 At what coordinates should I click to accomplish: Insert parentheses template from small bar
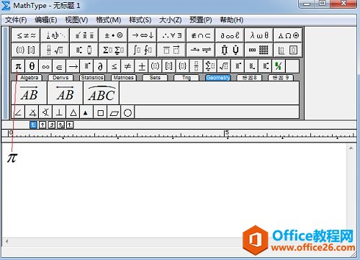[156, 66]
